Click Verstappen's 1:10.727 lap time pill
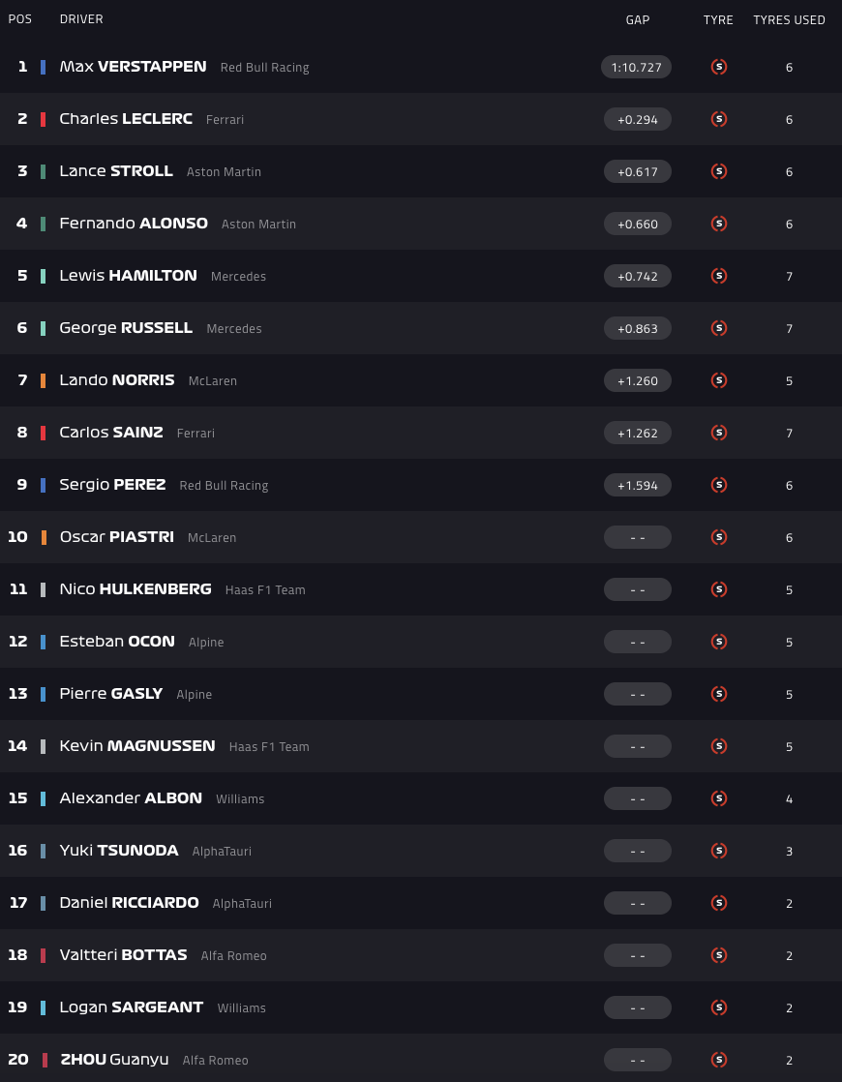Screen dimensions: 842x1082 pos(636,67)
